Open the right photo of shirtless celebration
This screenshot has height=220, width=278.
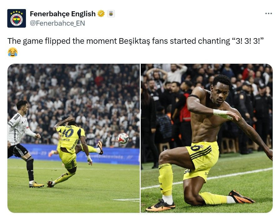[x=207, y=138]
